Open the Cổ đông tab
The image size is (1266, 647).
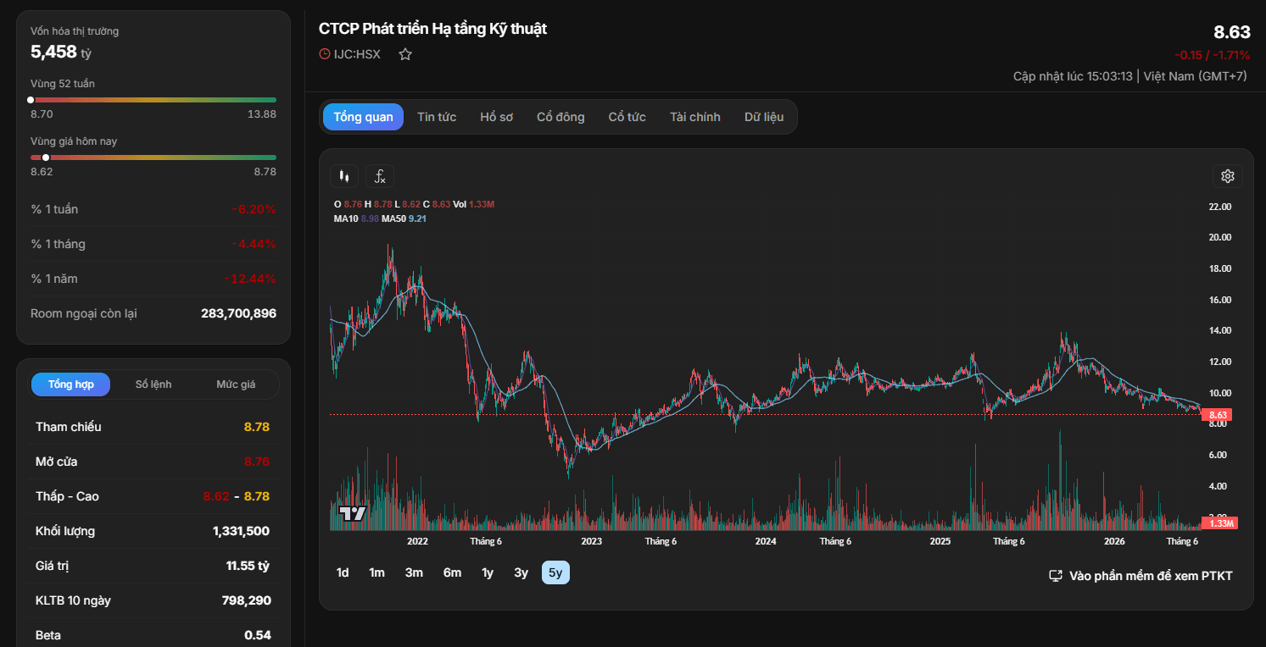pyautogui.click(x=560, y=117)
